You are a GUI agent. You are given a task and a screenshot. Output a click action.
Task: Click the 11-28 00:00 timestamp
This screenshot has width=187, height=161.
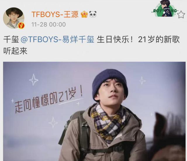point(49,24)
